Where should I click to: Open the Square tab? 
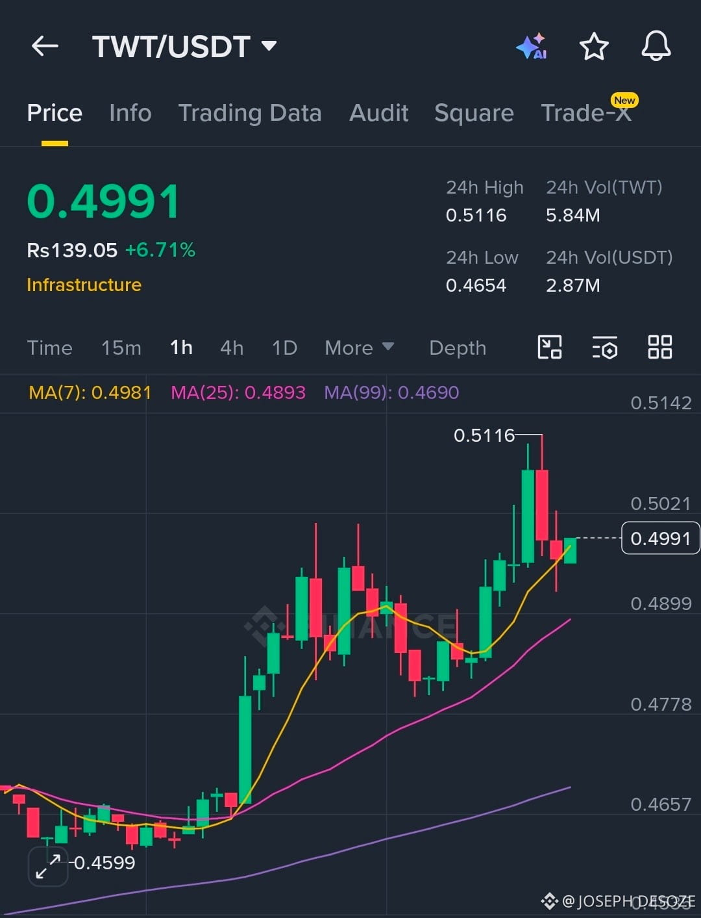(474, 113)
